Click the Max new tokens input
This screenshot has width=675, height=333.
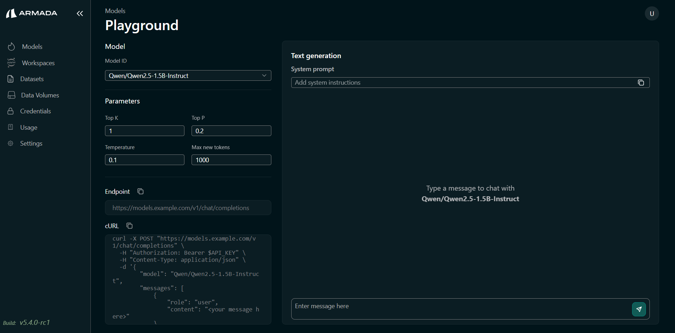point(231,160)
